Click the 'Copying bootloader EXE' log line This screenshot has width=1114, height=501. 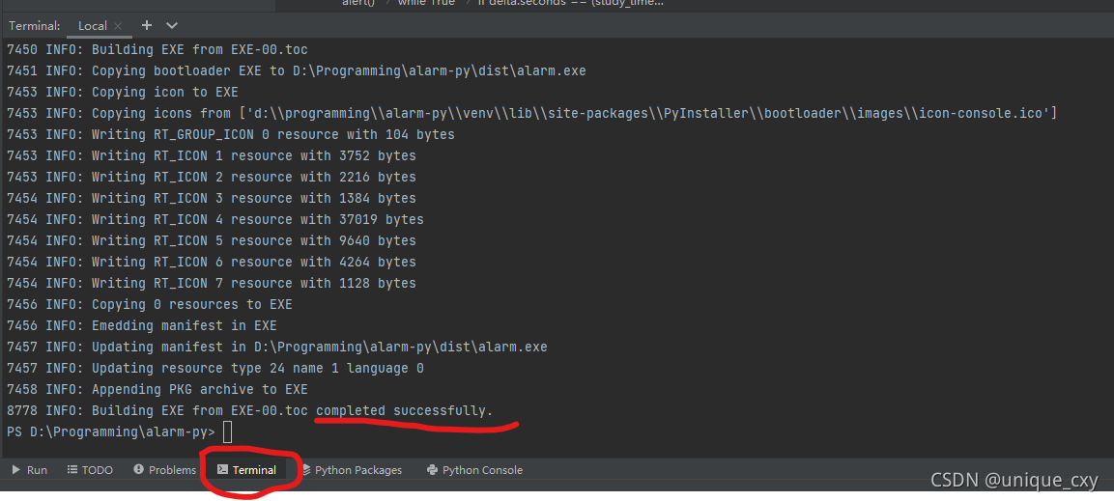(x=297, y=71)
